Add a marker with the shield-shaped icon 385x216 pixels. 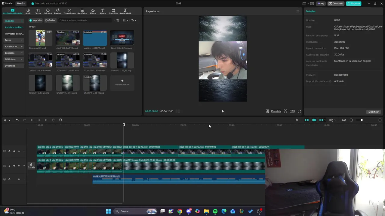click(x=60, y=120)
